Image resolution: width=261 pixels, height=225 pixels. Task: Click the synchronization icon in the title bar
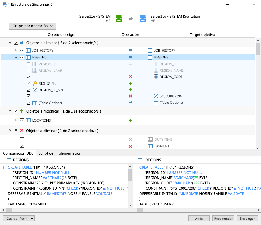(x=4, y=4)
